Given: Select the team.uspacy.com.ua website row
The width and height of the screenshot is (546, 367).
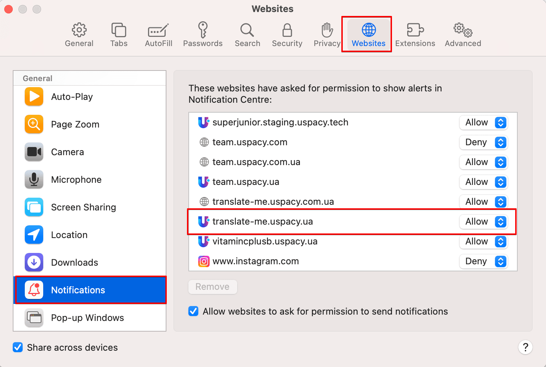Looking at the screenshot, I should (319, 162).
